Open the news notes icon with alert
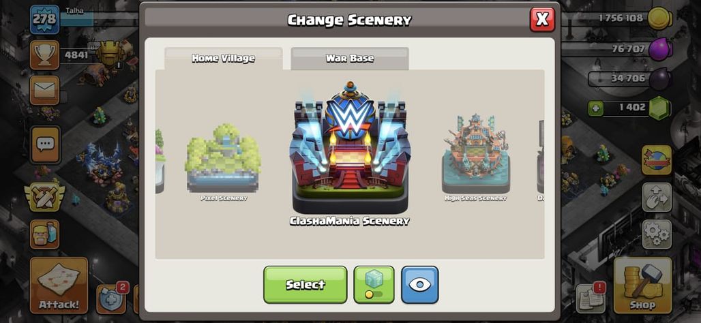Image resolution: width=701 pixels, height=323 pixels. 591,298
